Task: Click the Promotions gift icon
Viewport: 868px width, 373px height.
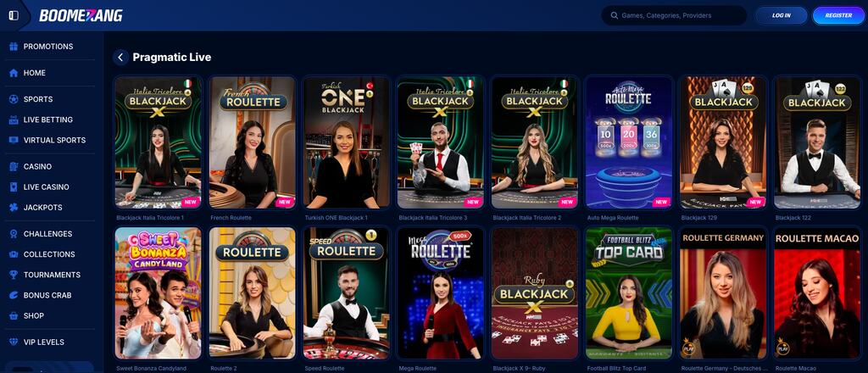Action: click(x=14, y=47)
